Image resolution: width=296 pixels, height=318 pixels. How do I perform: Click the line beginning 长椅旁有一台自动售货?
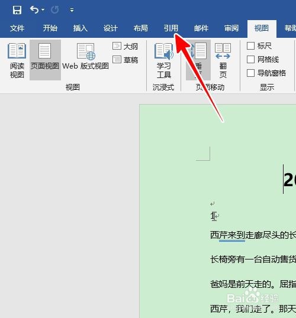tap(253, 259)
